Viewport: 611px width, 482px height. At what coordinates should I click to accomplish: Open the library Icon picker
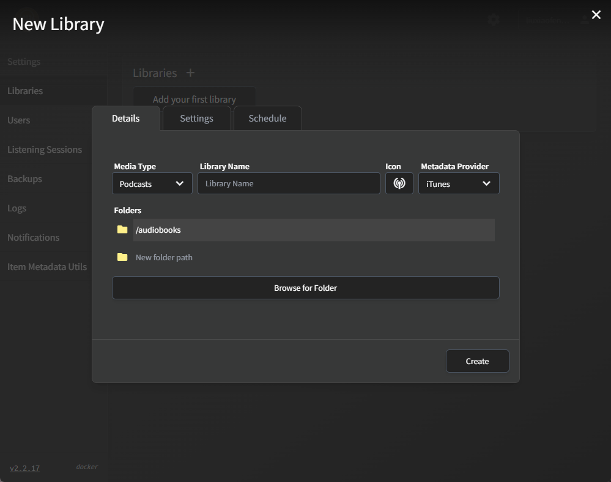399,183
